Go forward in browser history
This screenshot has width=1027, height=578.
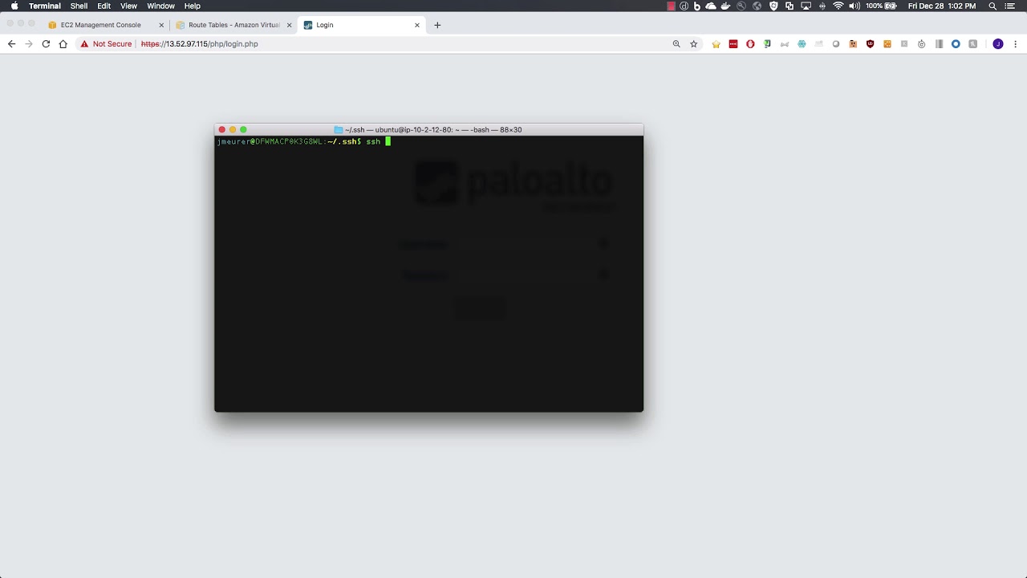click(29, 44)
